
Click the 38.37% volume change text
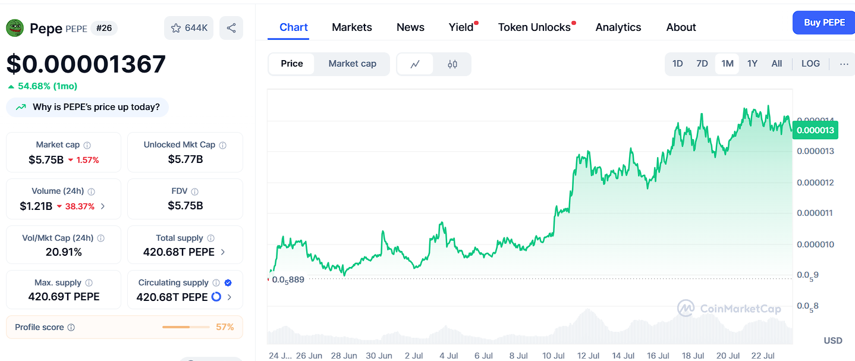coord(80,206)
